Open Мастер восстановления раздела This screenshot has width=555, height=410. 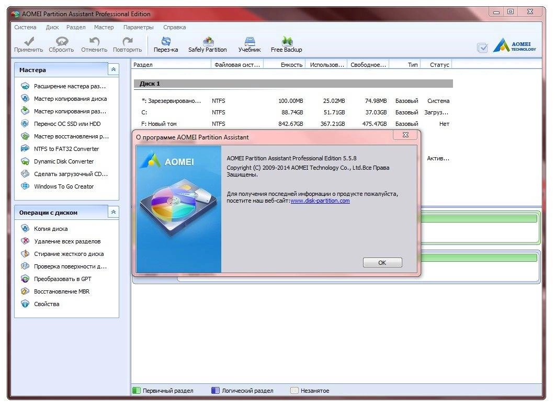[65, 136]
